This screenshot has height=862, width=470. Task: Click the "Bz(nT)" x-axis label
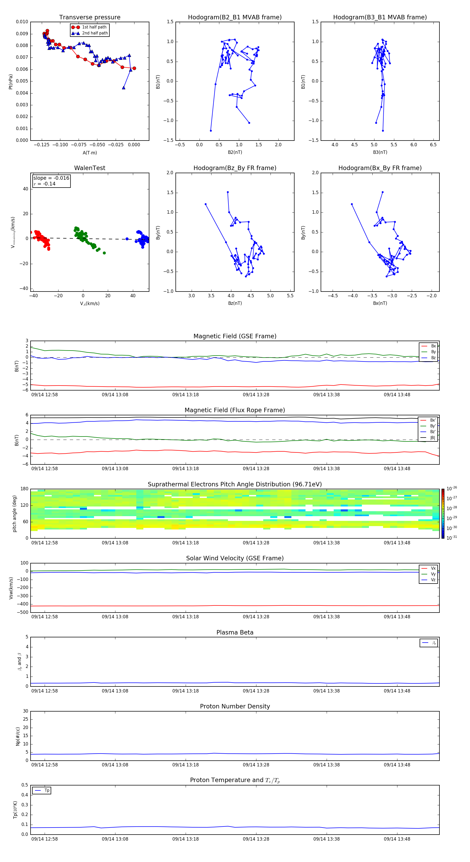[x=235, y=303]
